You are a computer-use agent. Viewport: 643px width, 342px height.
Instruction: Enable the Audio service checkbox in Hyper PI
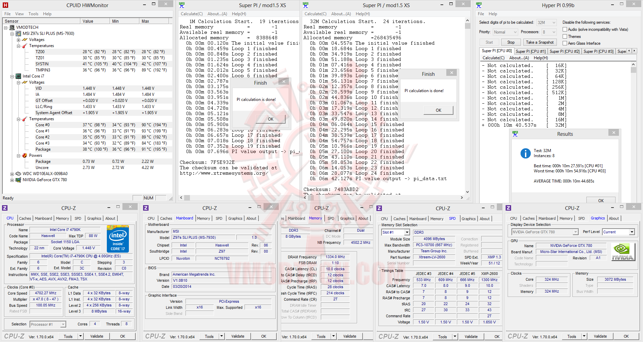tap(565, 29)
